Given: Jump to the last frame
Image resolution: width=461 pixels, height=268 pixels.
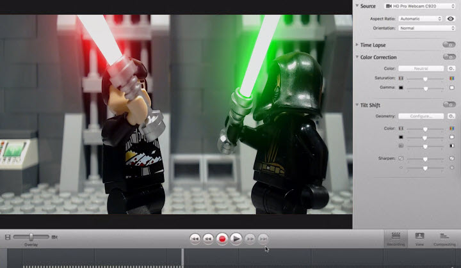Looking at the screenshot, I should tap(263, 239).
